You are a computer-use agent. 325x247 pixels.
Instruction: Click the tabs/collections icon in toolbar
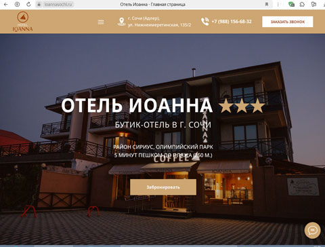313,4
